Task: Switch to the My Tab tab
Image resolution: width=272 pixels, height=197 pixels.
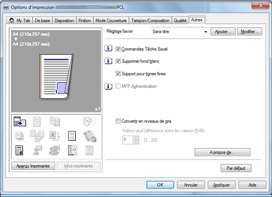Action: coord(20,21)
